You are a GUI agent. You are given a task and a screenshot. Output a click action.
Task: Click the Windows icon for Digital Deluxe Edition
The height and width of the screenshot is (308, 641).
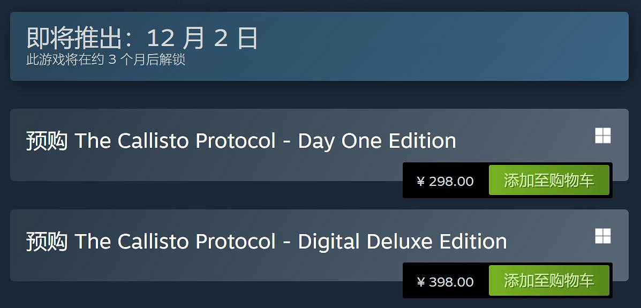click(x=602, y=236)
